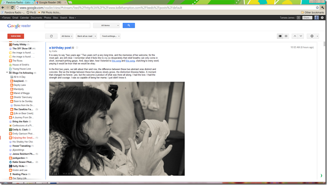The width and height of the screenshot is (327, 185).
Task: Open Documents from the Google bar
Action: 36,18
